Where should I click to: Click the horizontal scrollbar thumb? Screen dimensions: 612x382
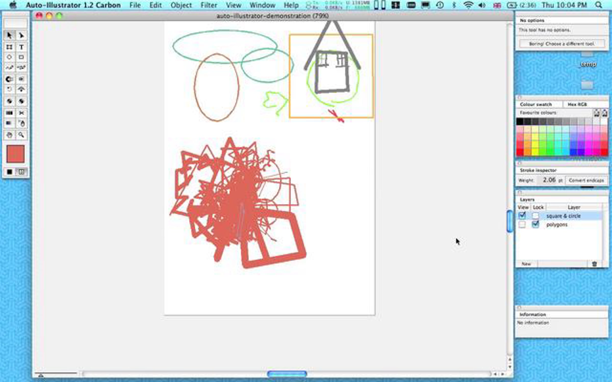tap(287, 374)
